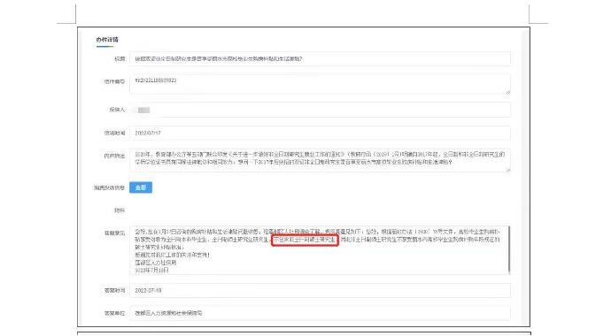Click the date field showing 2022/07/17
The width and height of the screenshot is (611, 336).
click(x=320, y=133)
